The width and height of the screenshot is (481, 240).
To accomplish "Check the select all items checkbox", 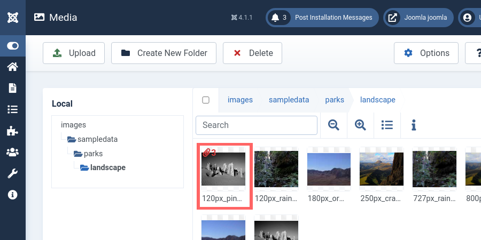I will click(206, 100).
